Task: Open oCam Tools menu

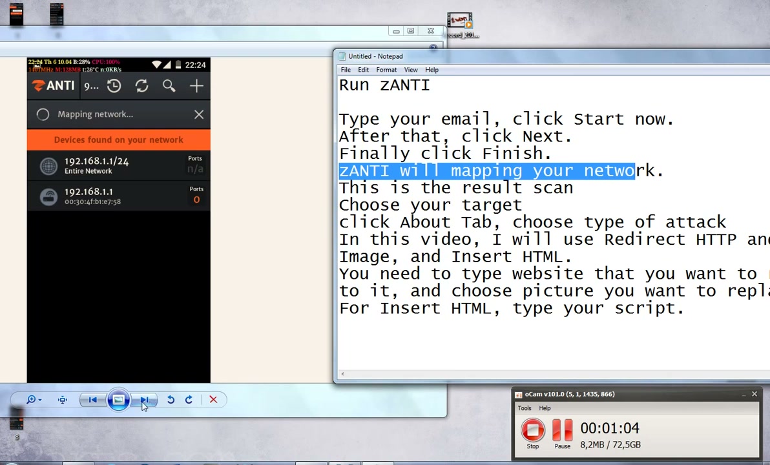Action: [x=525, y=408]
